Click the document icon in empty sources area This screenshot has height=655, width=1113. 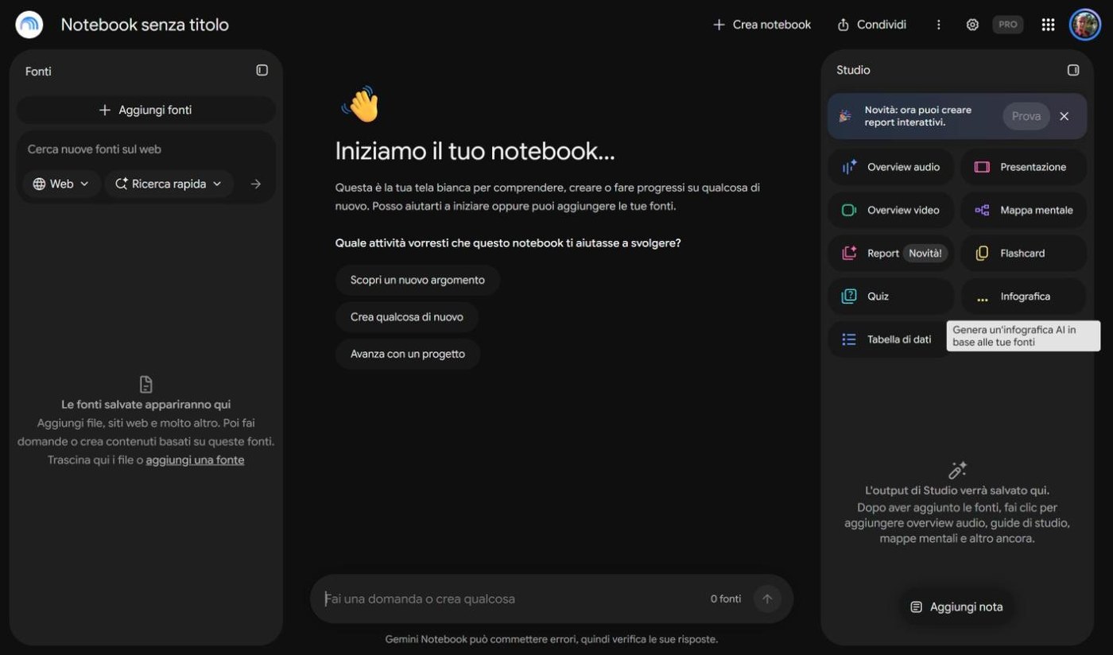pyautogui.click(x=145, y=385)
